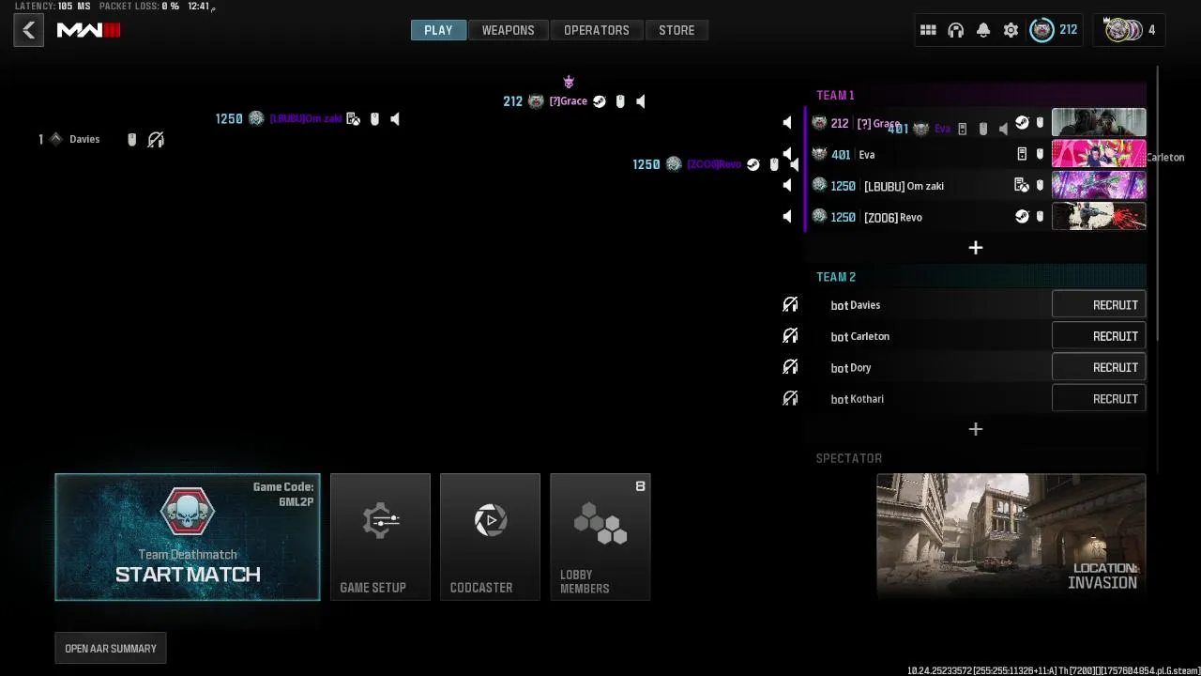Screen dimensions: 1201x676
Task: Click the latency 105 MS readout
Action: [53, 7]
